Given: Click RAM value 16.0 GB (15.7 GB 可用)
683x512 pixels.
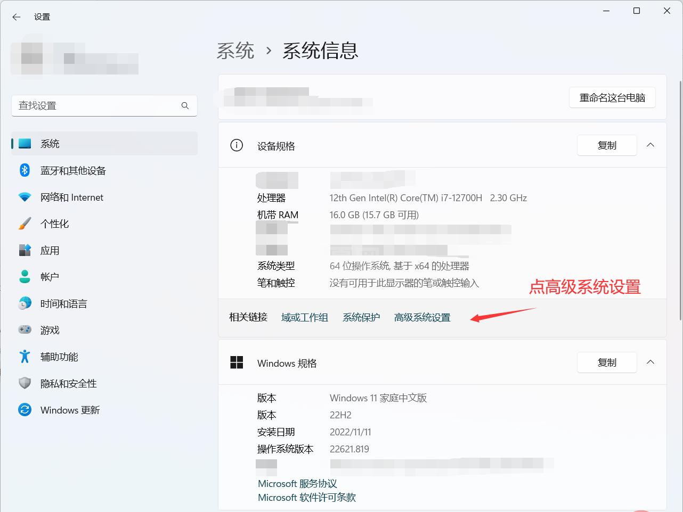Looking at the screenshot, I should pyautogui.click(x=374, y=215).
